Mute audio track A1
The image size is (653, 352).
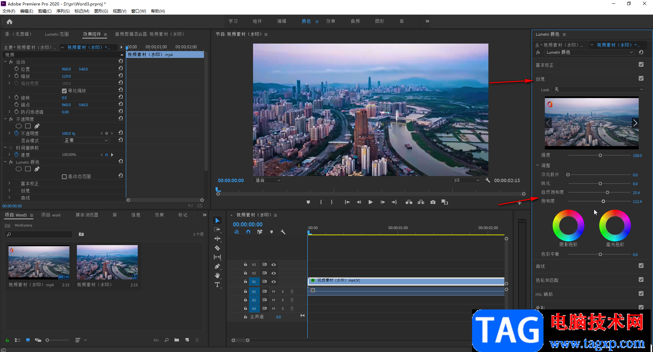[x=273, y=292]
